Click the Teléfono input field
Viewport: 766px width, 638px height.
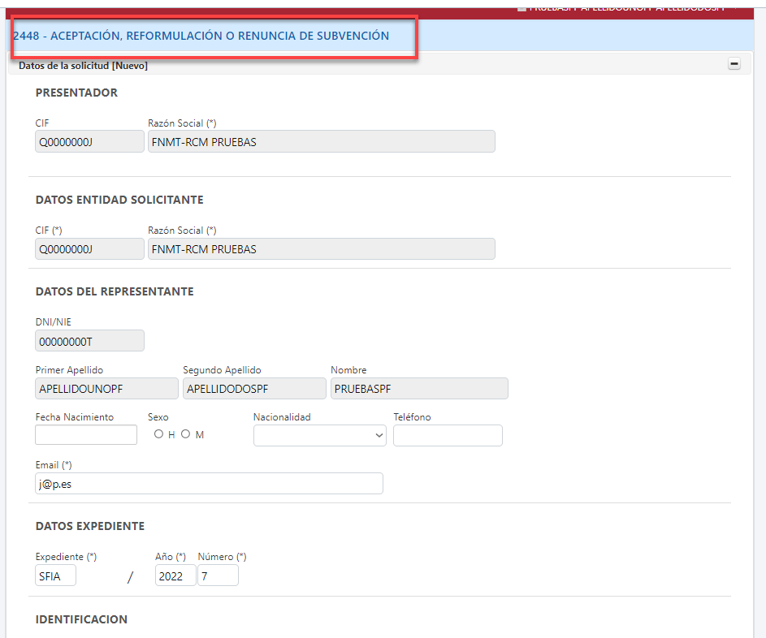448,436
